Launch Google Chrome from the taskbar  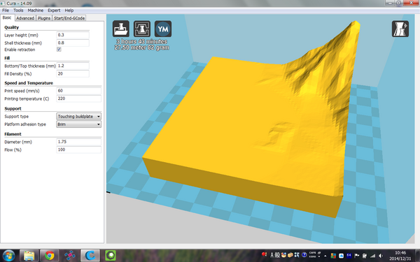[49, 256]
